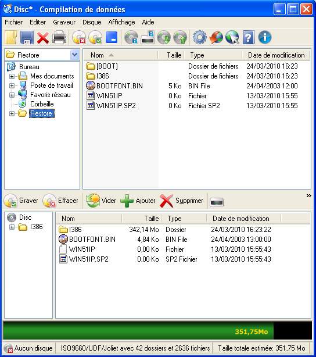Click the Supprimer button
Image resolution: width=316 pixels, height=357 pixels.
[181, 201]
